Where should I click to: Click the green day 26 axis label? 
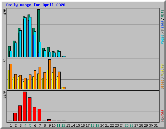tap(131, 125)
